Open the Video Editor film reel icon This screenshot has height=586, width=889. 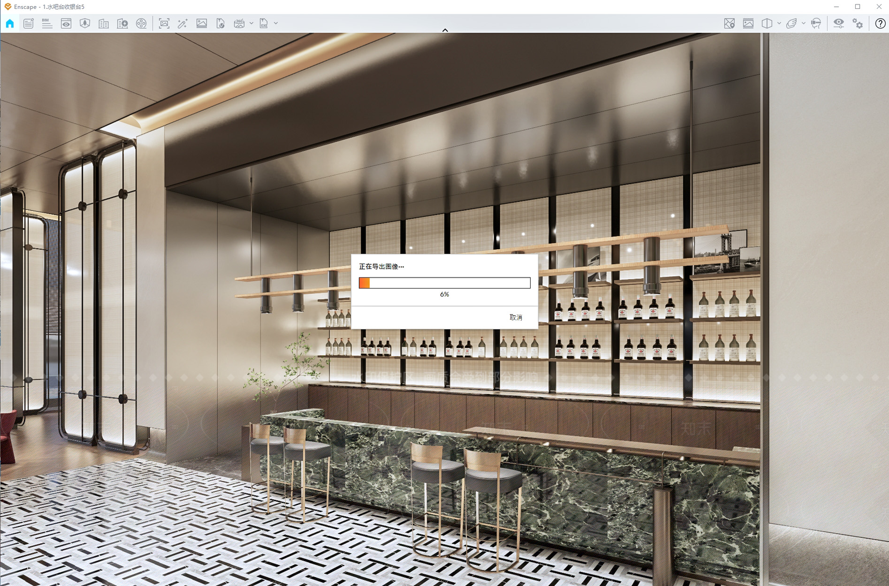pos(142,23)
